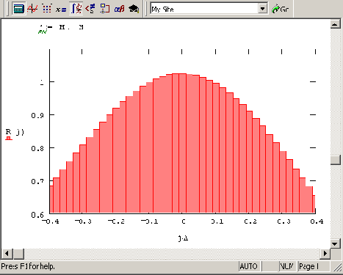Select the R(j) y-axis label

[15, 132]
